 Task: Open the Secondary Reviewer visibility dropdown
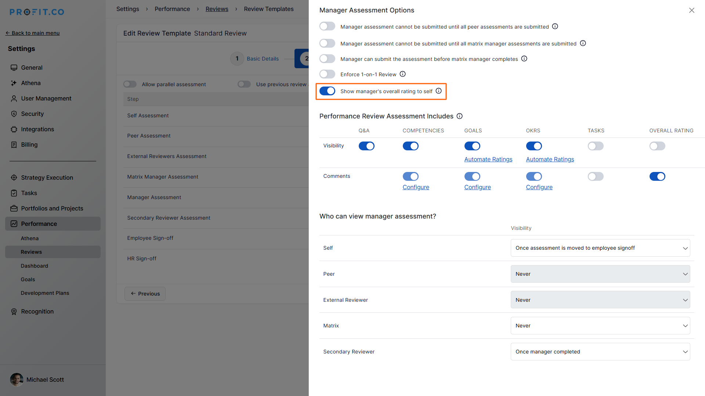tap(600, 352)
